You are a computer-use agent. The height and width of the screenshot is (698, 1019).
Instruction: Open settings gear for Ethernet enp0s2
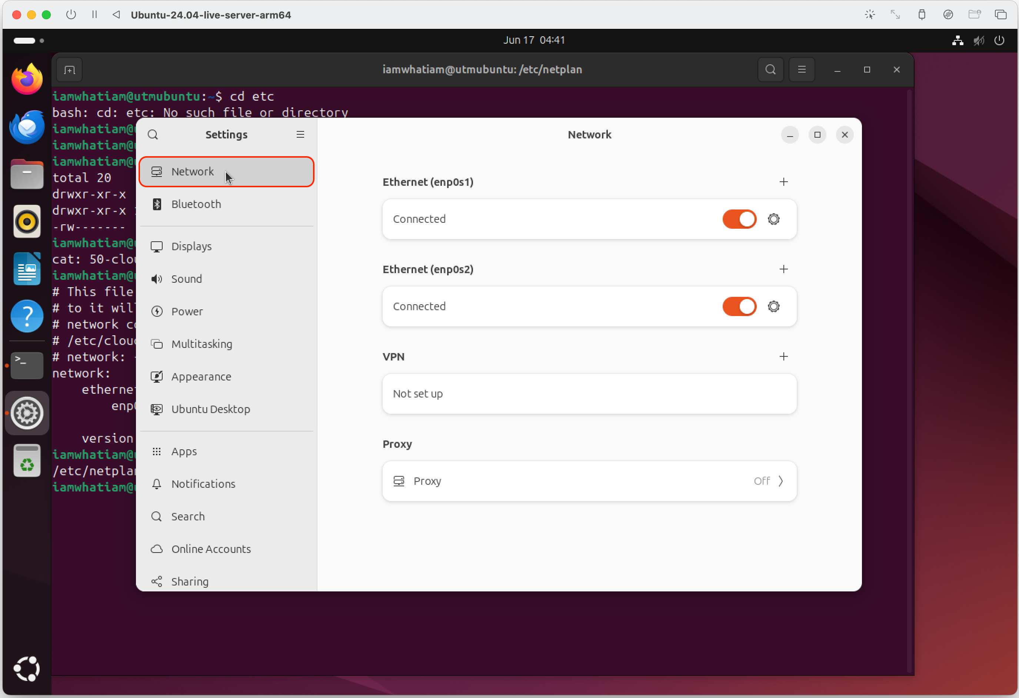(773, 306)
